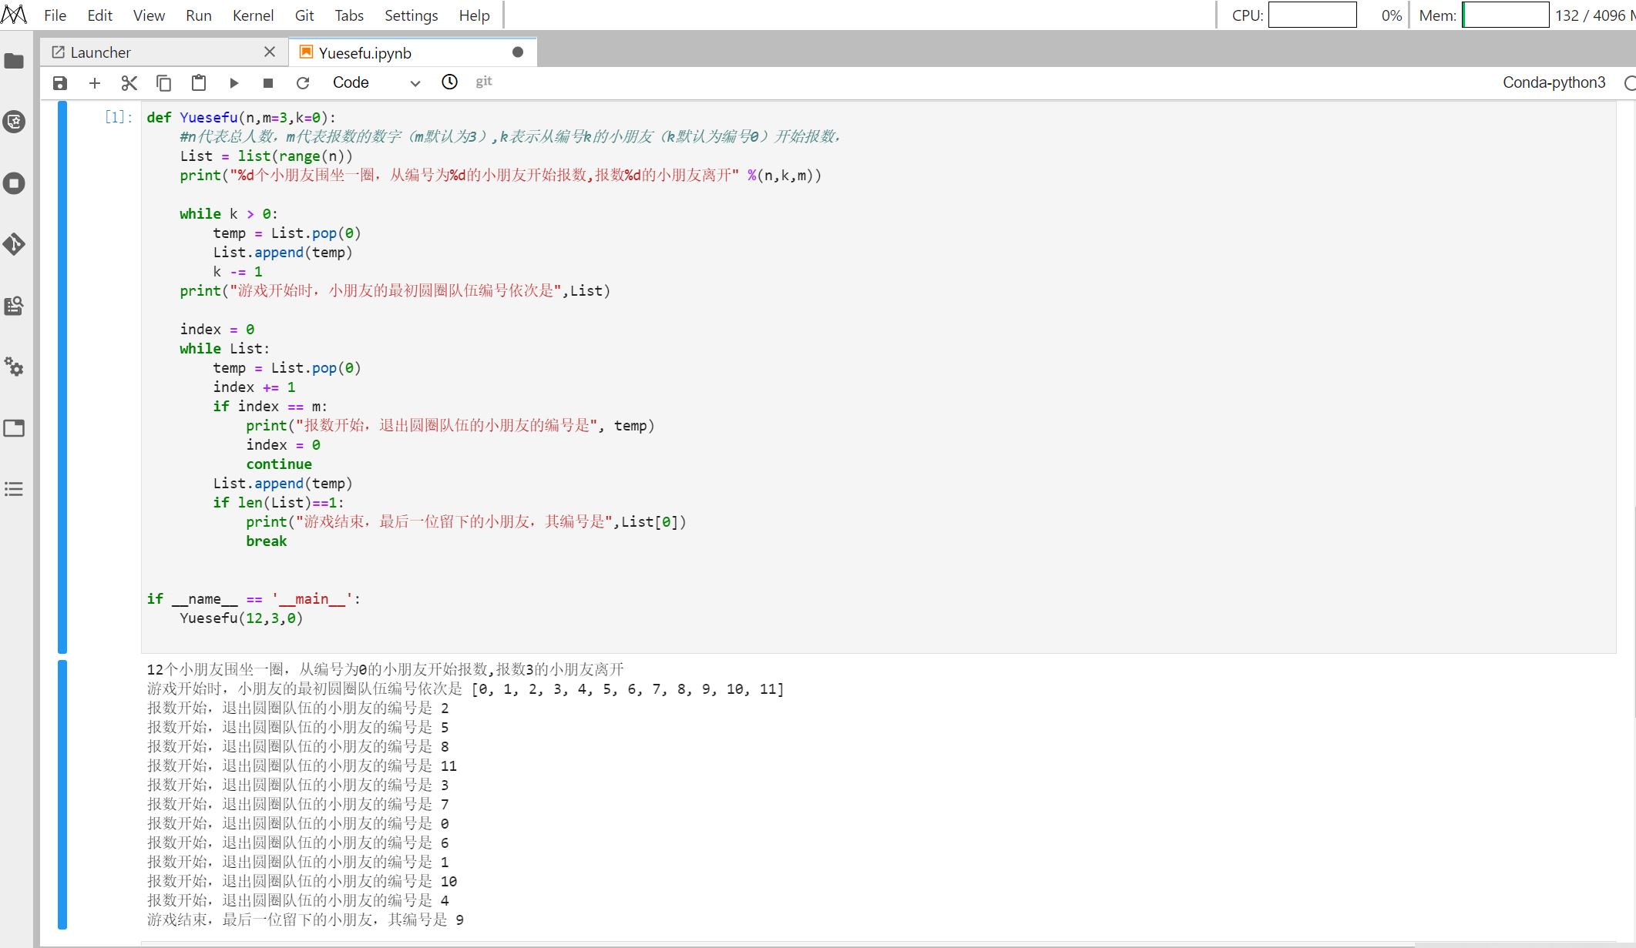Paste the cell using the clipboard icon
Image resolution: width=1636 pixels, height=948 pixels.
(199, 83)
